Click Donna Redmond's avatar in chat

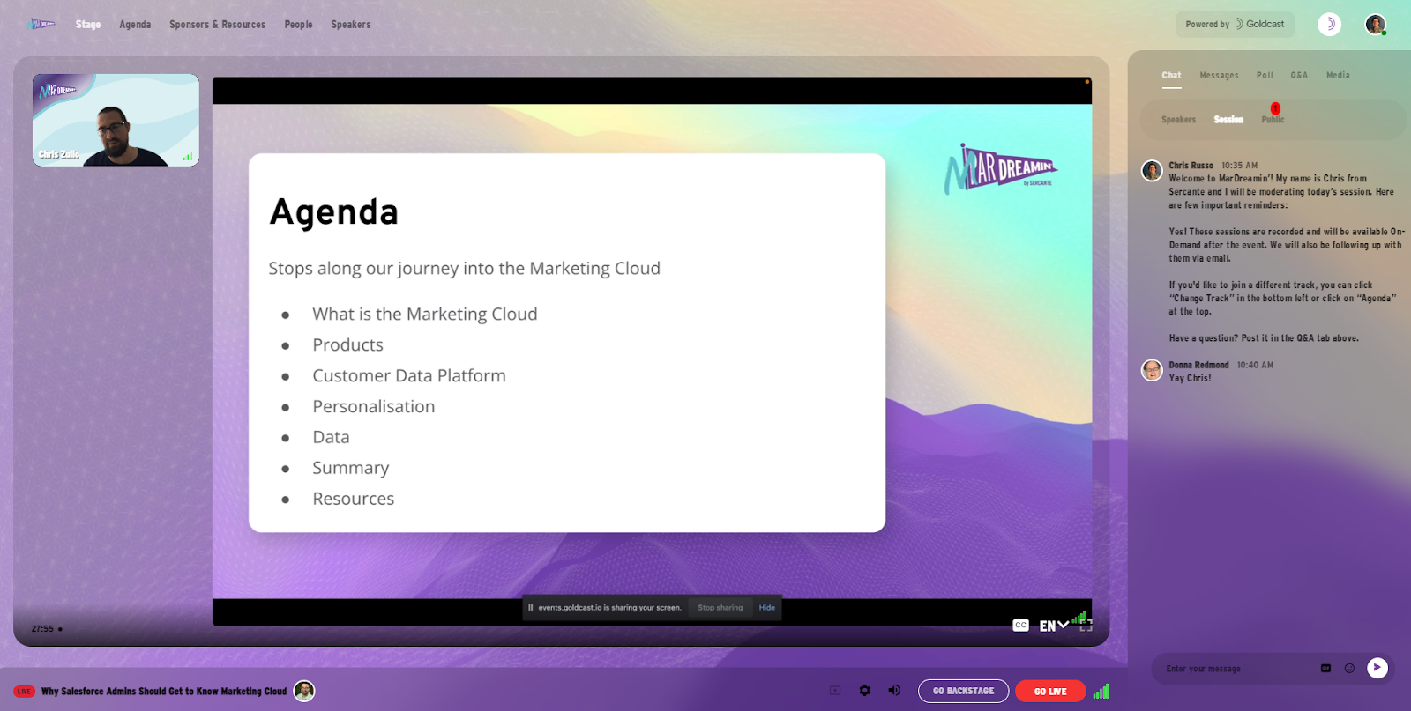click(1152, 370)
